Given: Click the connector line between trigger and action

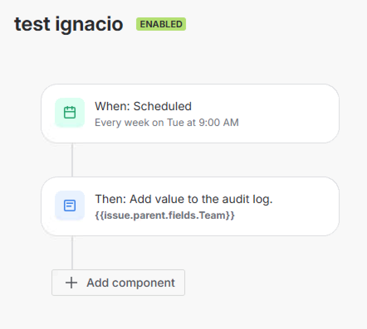Looking at the screenshot, I should (72, 160).
